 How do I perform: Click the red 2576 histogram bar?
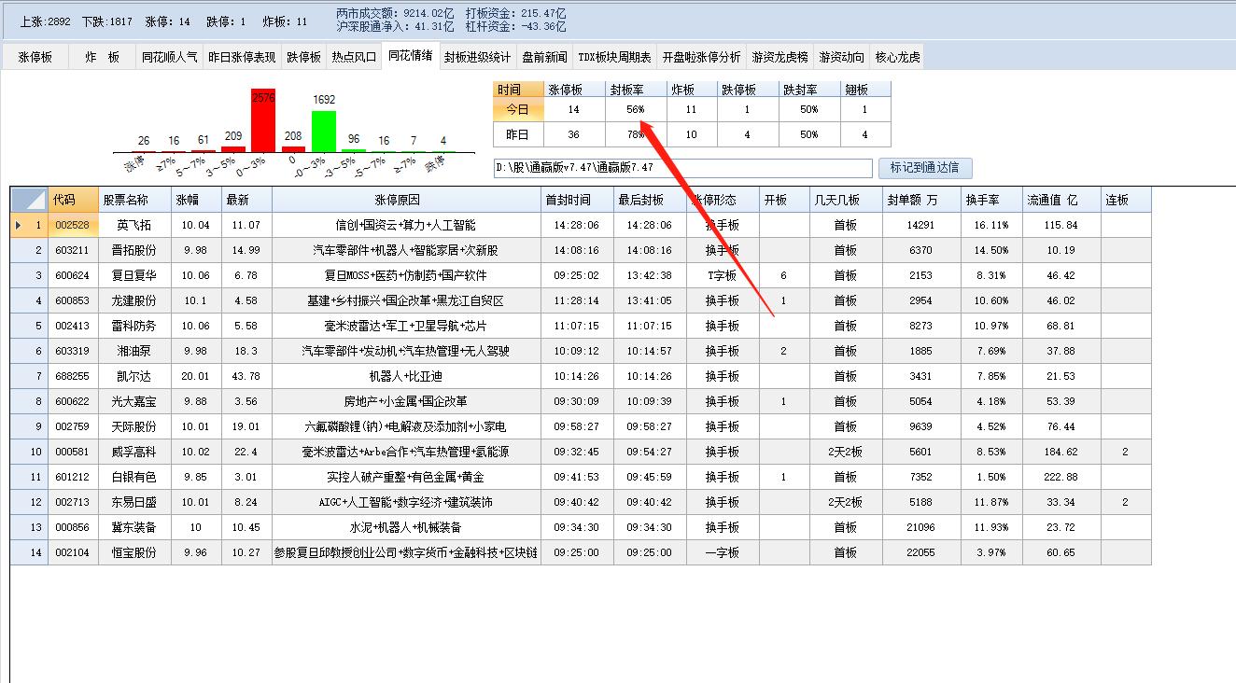262,117
